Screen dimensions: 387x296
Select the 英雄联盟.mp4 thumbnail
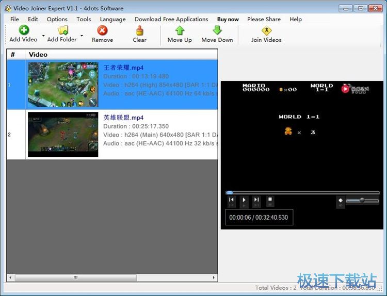(x=63, y=135)
